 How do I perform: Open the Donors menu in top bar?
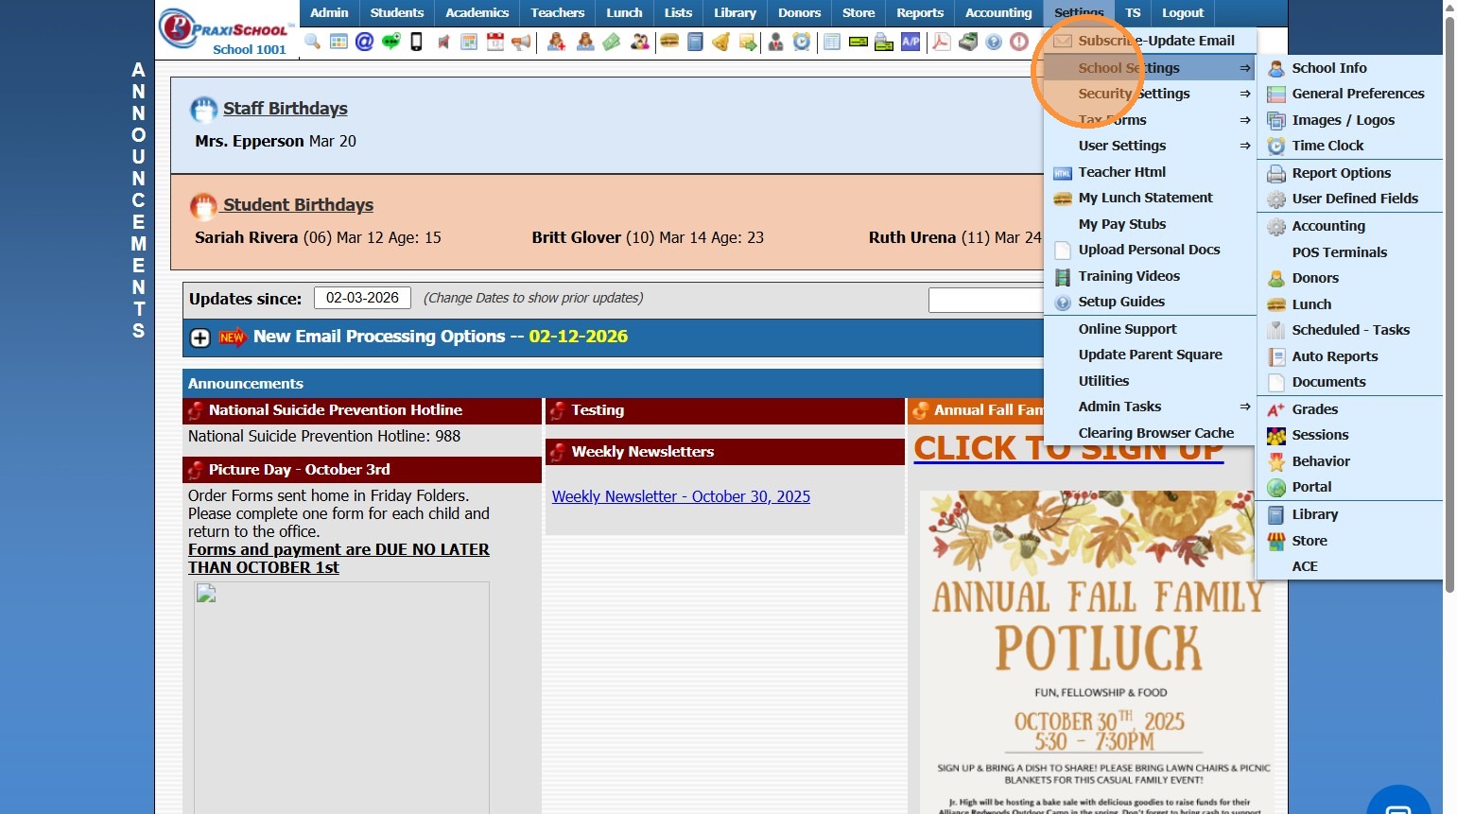click(800, 13)
